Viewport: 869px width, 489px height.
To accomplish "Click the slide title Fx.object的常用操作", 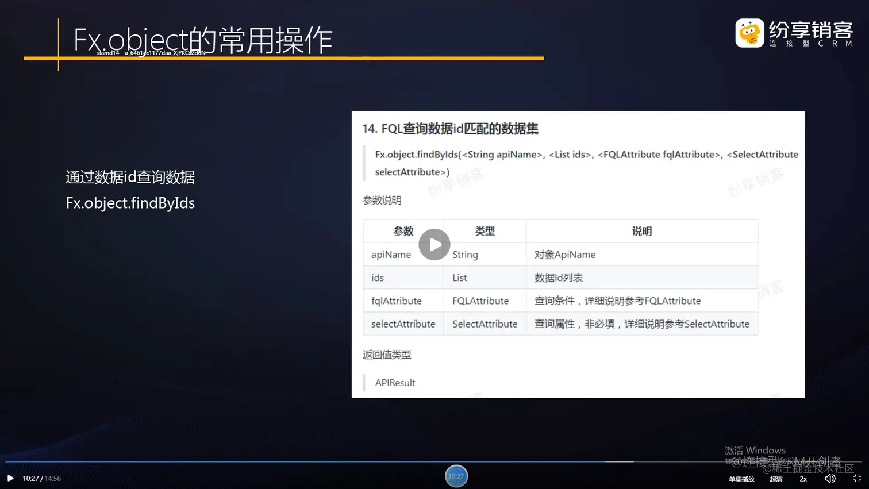I will click(x=203, y=40).
